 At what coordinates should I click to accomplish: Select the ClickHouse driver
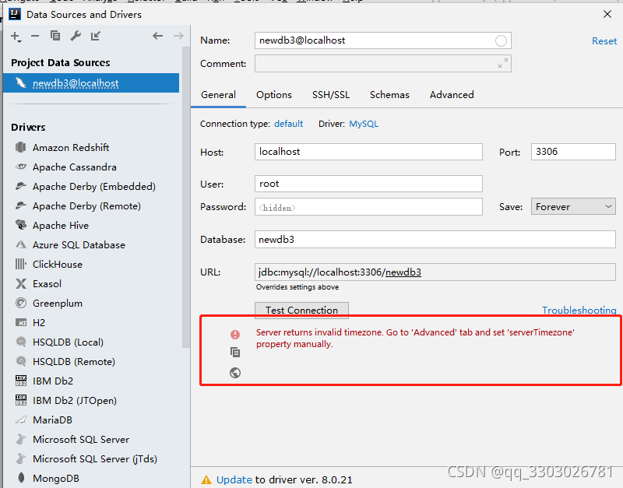(x=57, y=264)
